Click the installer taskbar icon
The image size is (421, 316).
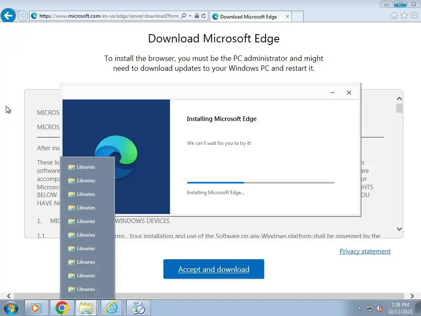(139, 308)
